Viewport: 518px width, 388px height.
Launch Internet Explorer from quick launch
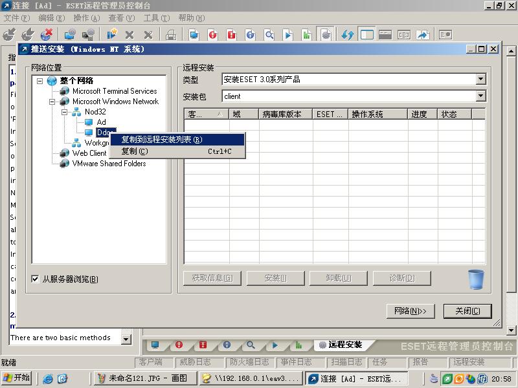pos(47,378)
